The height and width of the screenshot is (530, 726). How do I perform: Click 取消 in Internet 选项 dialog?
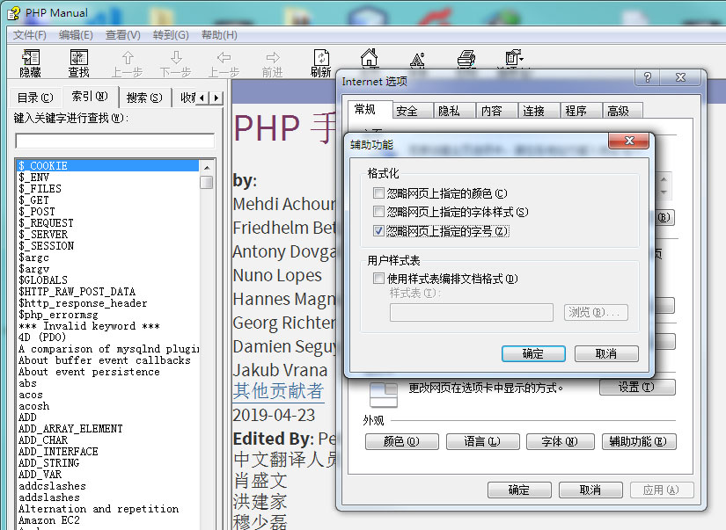(590, 490)
